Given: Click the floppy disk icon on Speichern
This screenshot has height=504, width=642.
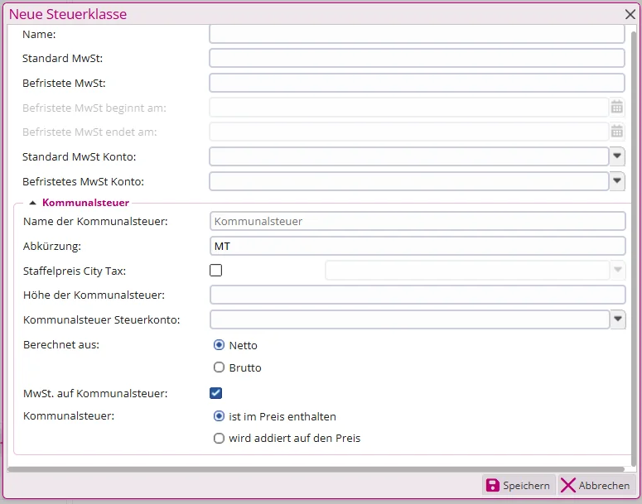Looking at the screenshot, I should point(493,485).
